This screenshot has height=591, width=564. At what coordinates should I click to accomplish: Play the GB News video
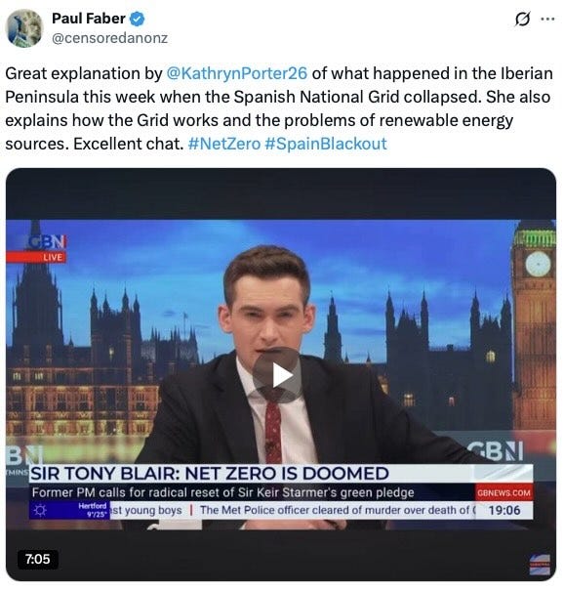[x=277, y=375]
